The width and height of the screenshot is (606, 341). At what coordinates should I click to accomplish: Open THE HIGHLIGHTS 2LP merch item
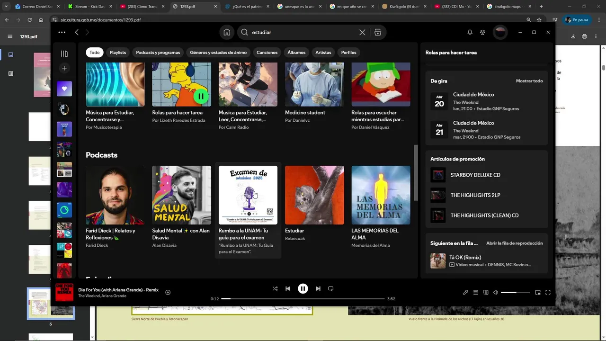tap(487, 195)
